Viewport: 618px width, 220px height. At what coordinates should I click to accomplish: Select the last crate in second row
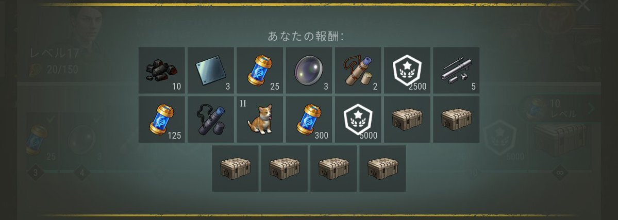pos(456,120)
